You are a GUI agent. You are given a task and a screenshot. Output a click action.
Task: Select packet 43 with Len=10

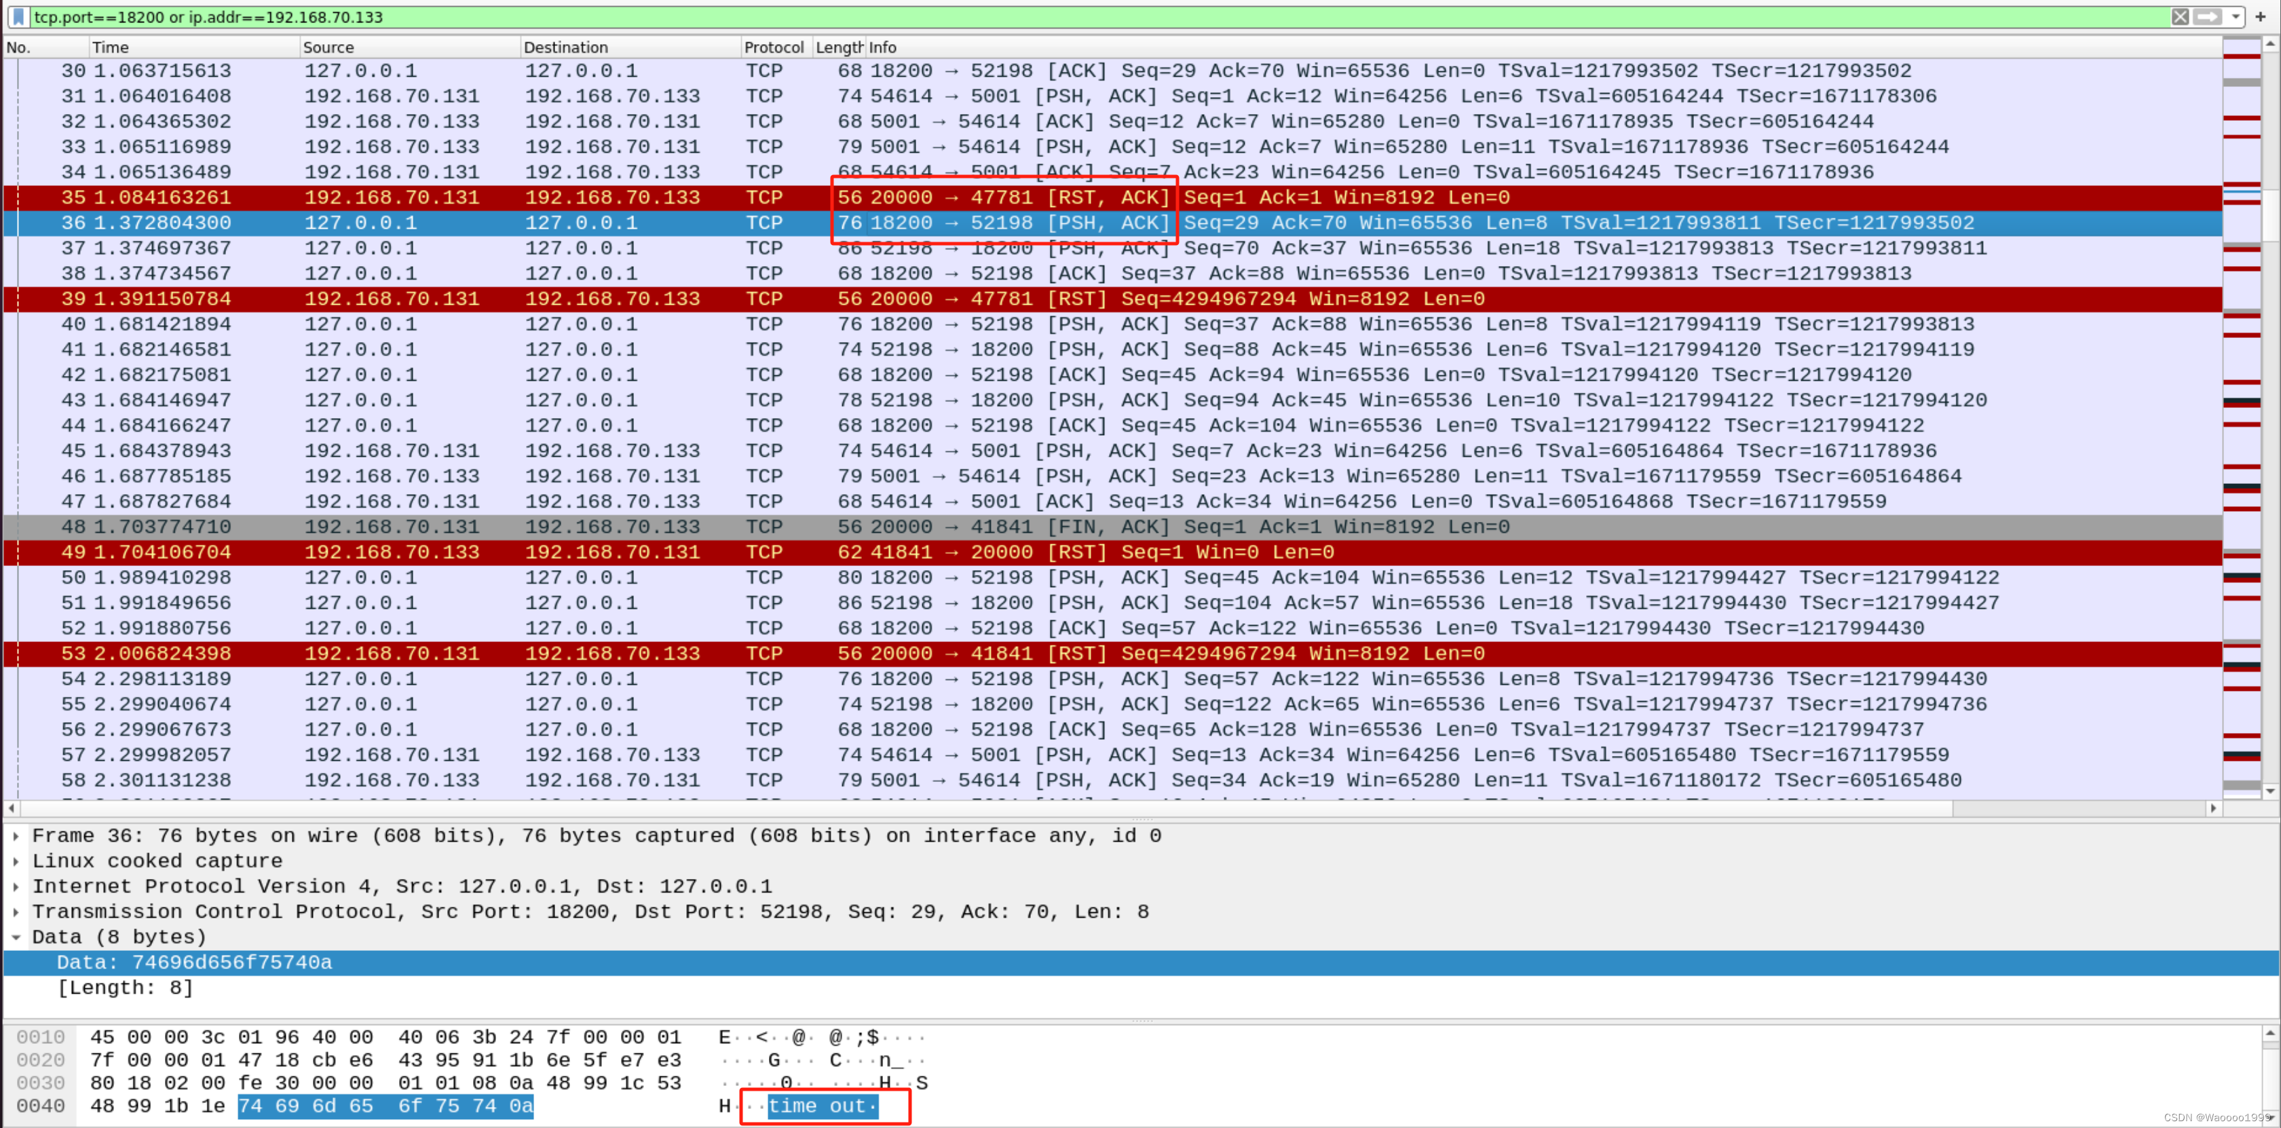1112,400
